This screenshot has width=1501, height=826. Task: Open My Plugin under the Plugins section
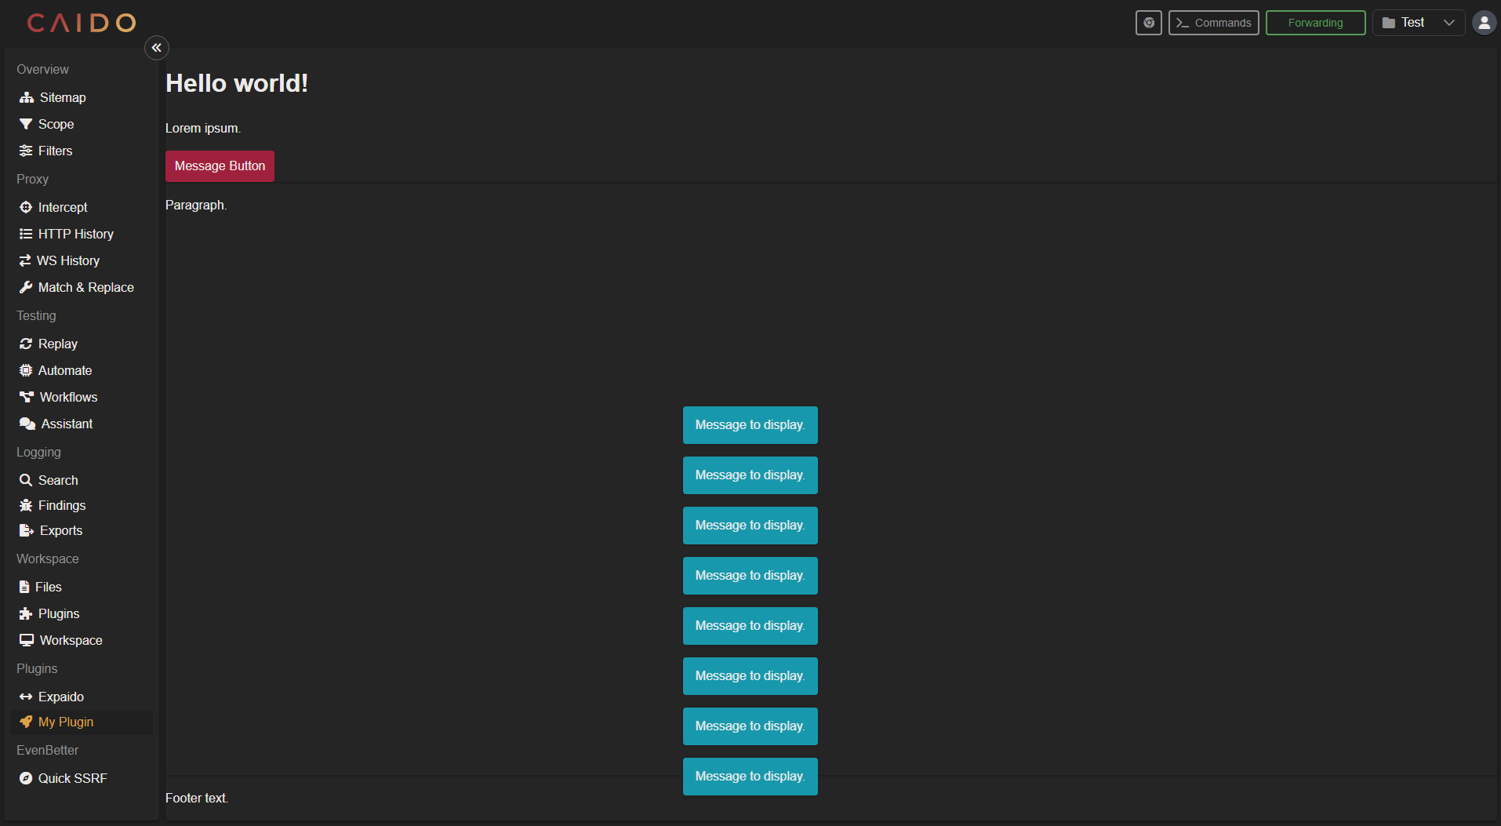[66, 722]
